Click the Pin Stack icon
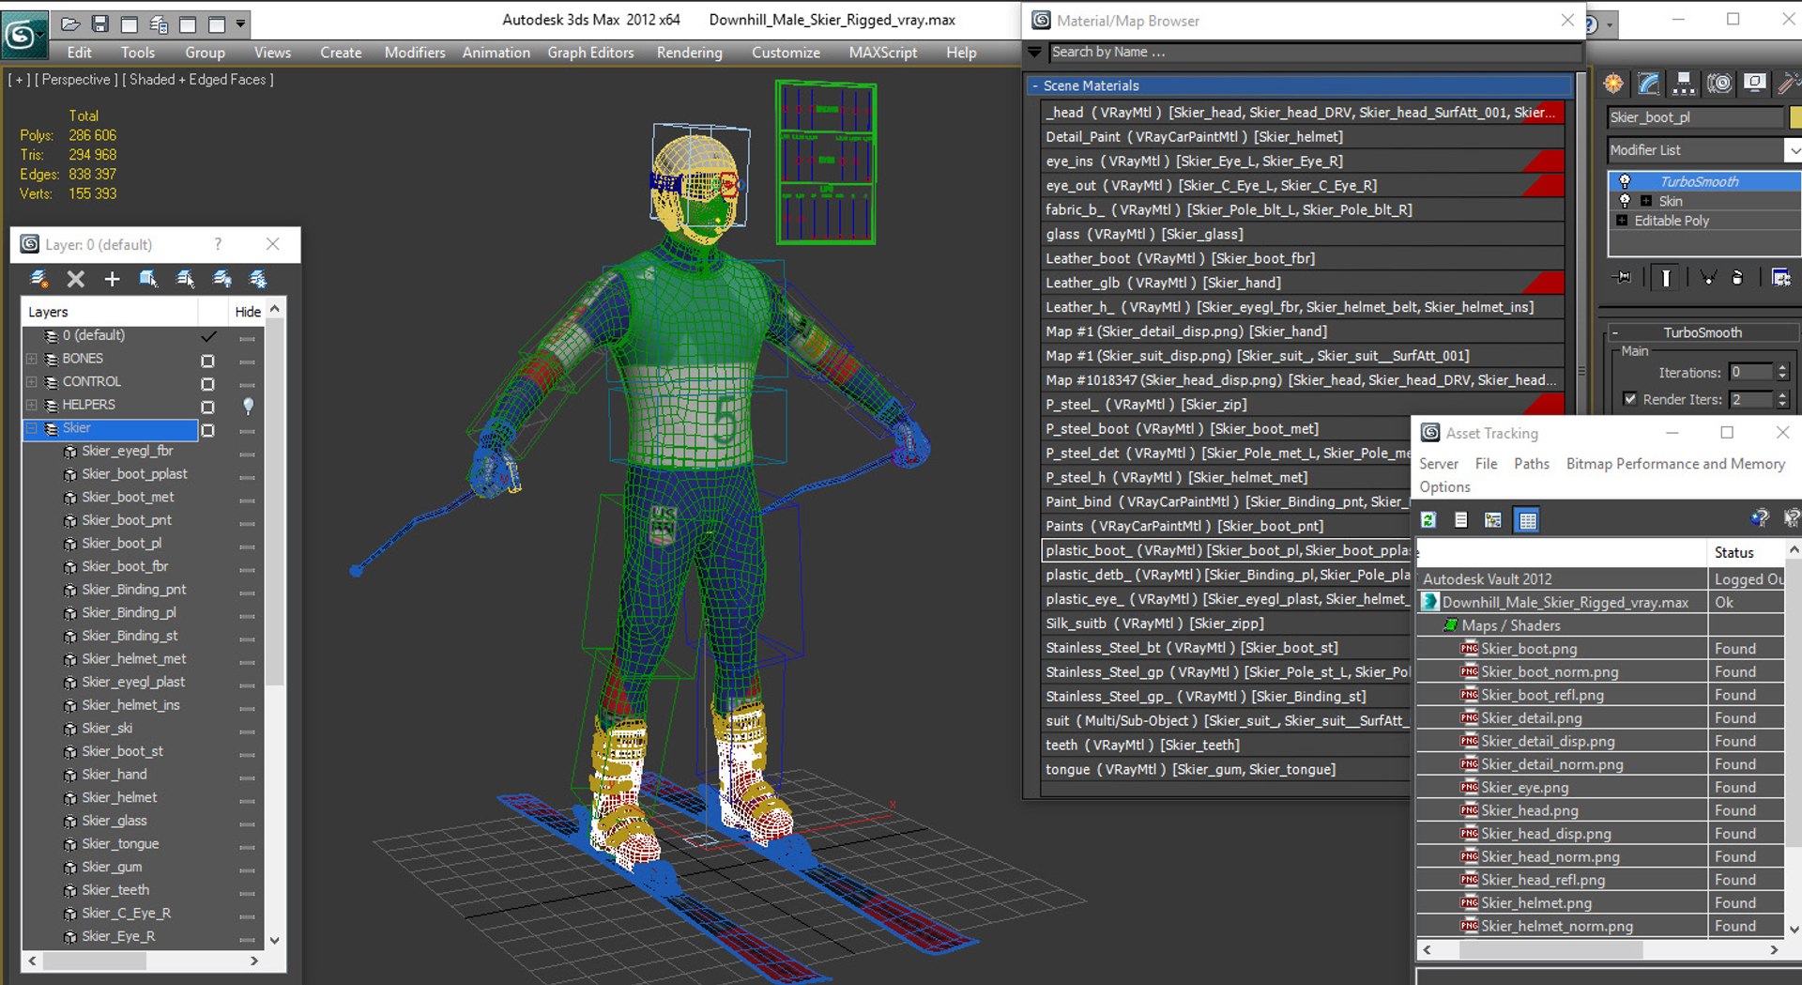Screen dimensions: 1802x985 [x=1623, y=277]
